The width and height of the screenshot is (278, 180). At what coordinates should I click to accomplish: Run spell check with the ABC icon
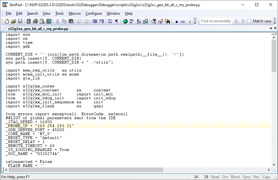[x=132, y=21]
